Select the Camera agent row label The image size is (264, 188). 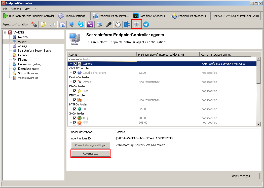pos(87,64)
